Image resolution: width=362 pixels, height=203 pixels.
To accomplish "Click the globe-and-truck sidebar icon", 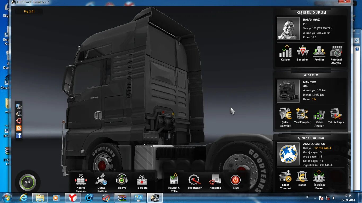I will [19, 107].
